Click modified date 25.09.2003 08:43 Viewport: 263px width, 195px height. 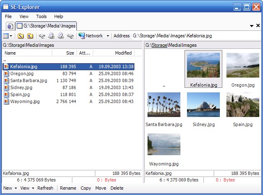click(x=116, y=101)
